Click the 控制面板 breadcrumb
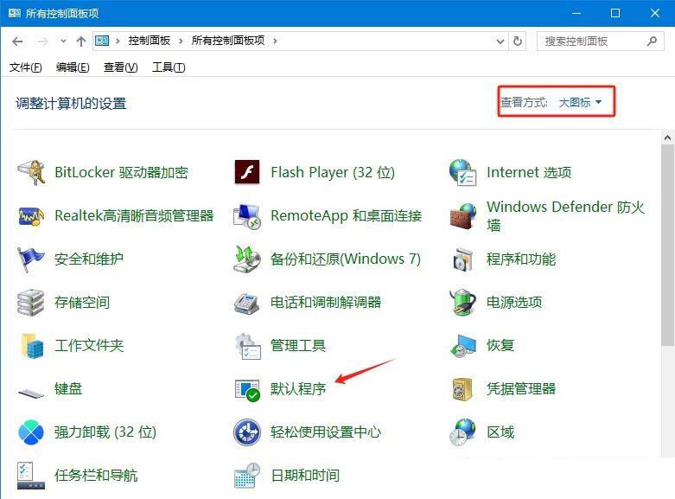 150,41
